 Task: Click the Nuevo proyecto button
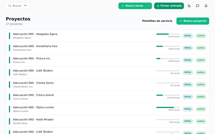[193, 21]
